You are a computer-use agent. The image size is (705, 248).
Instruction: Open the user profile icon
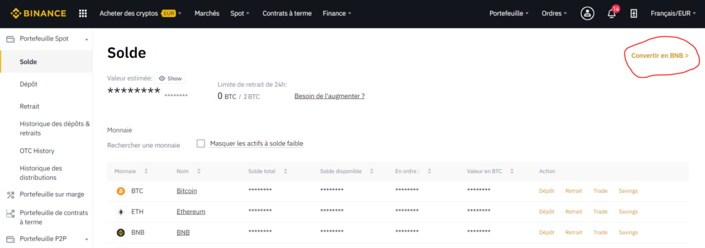587,14
